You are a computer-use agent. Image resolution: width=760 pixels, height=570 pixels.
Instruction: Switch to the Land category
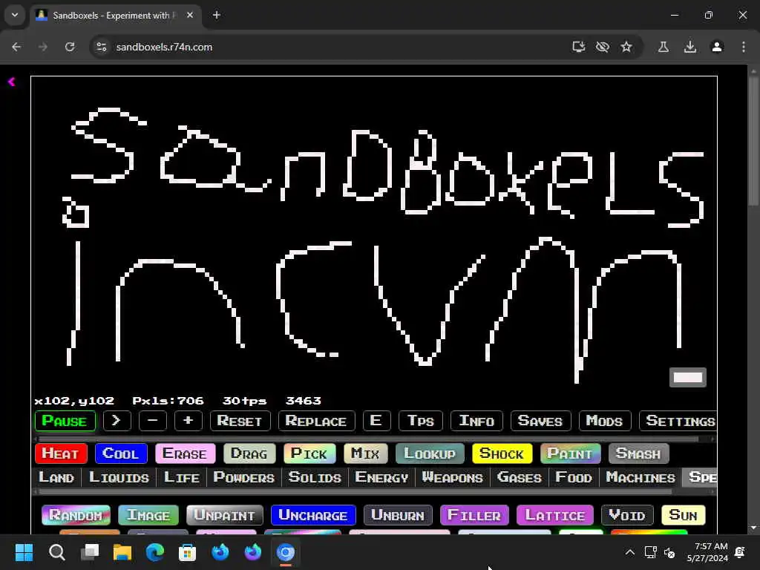click(x=56, y=477)
